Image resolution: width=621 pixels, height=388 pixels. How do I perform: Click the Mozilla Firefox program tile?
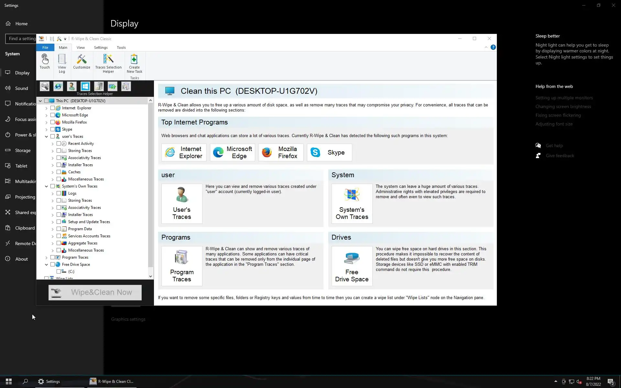281,152
